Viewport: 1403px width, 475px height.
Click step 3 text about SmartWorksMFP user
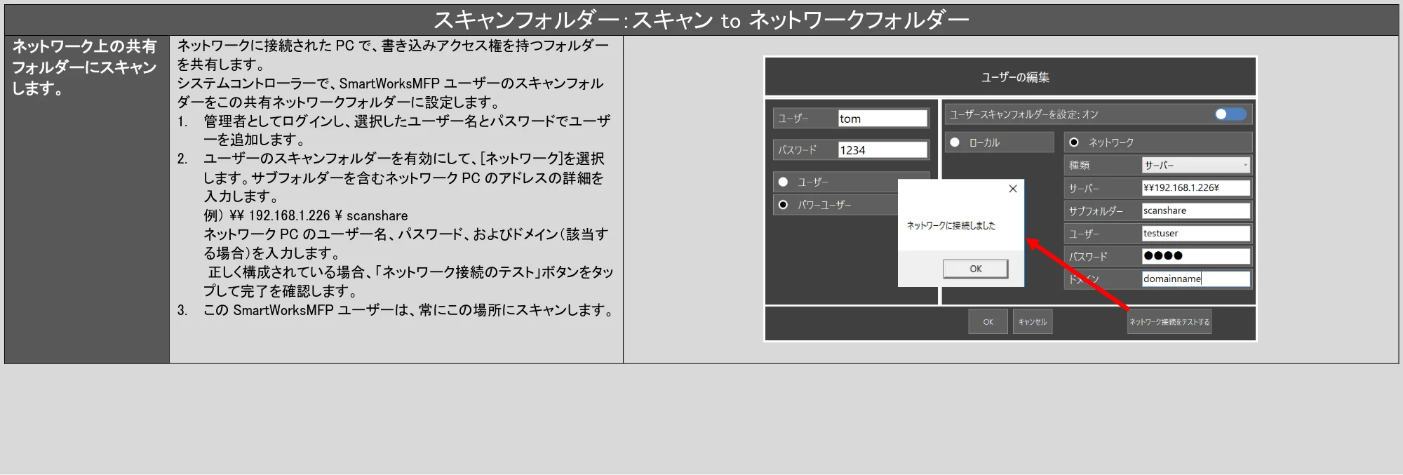408,310
